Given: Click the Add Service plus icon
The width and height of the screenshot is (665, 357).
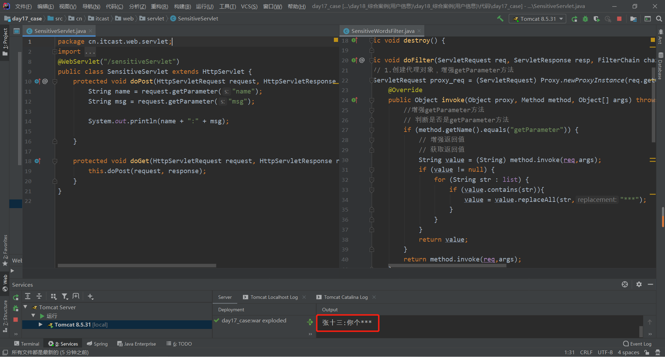Looking at the screenshot, I should pyautogui.click(x=90, y=296).
